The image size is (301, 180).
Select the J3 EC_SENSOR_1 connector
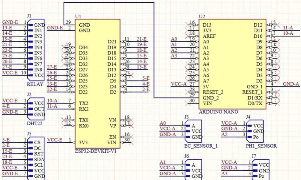coord(193,131)
